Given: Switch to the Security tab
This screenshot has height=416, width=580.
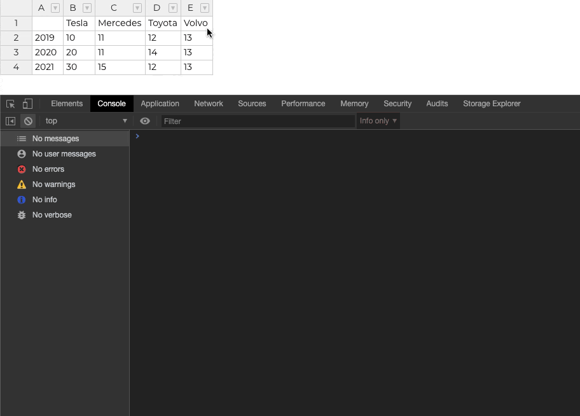Looking at the screenshot, I should tap(397, 104).
